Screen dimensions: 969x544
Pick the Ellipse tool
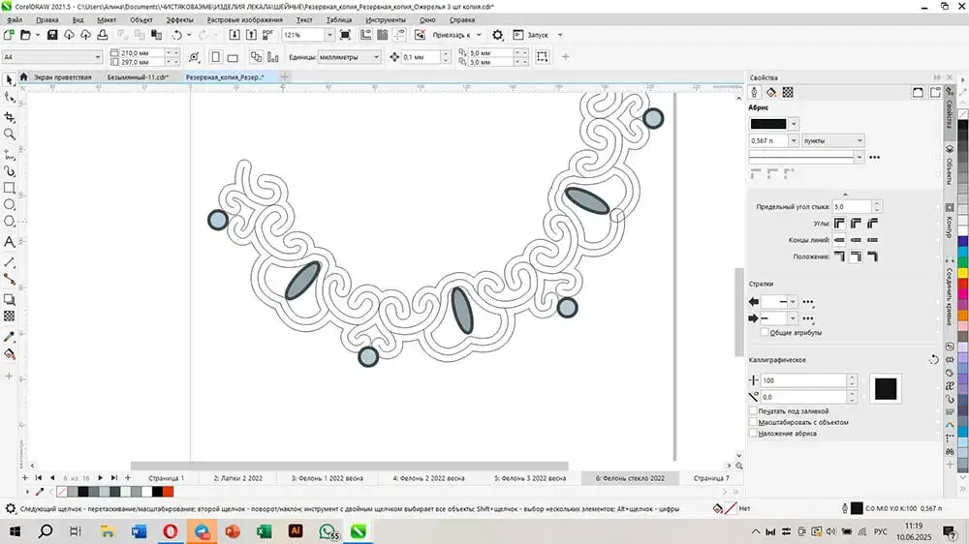[x=10, y=205]
